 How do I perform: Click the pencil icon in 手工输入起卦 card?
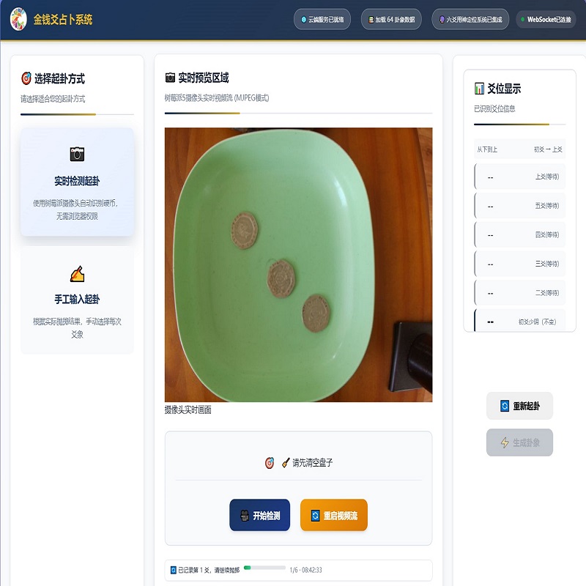(77, 273)
